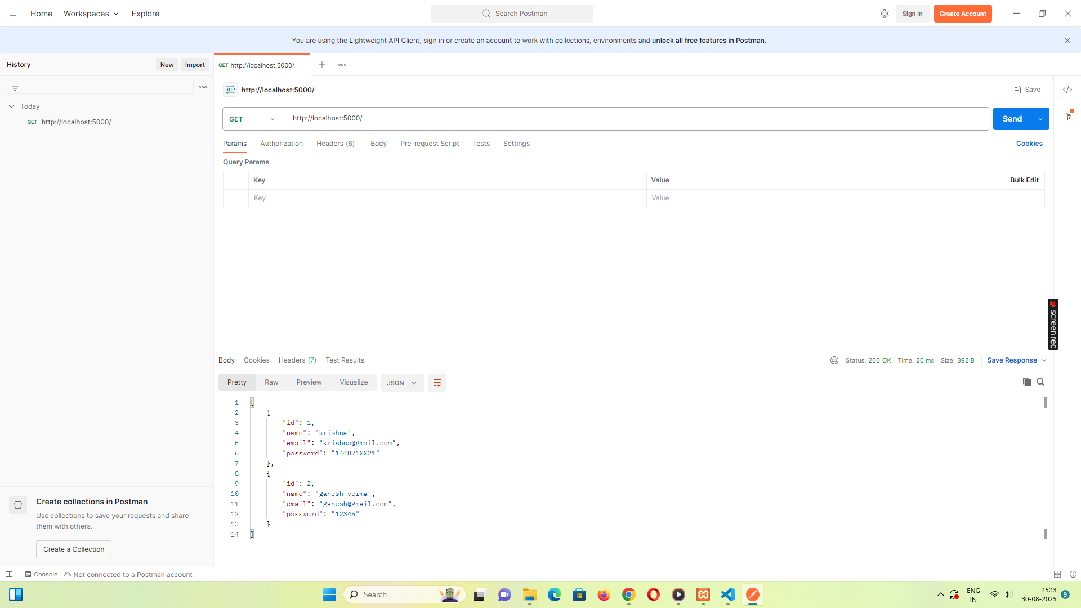Open the info panel icon with red dot
The height and width of the screenshot is (608, 1081).
[x=1067, y=116]
